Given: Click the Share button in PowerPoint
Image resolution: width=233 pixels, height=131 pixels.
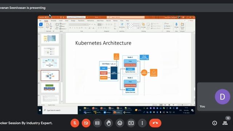Looking at the screenshot, I should [x=191, y=21].
